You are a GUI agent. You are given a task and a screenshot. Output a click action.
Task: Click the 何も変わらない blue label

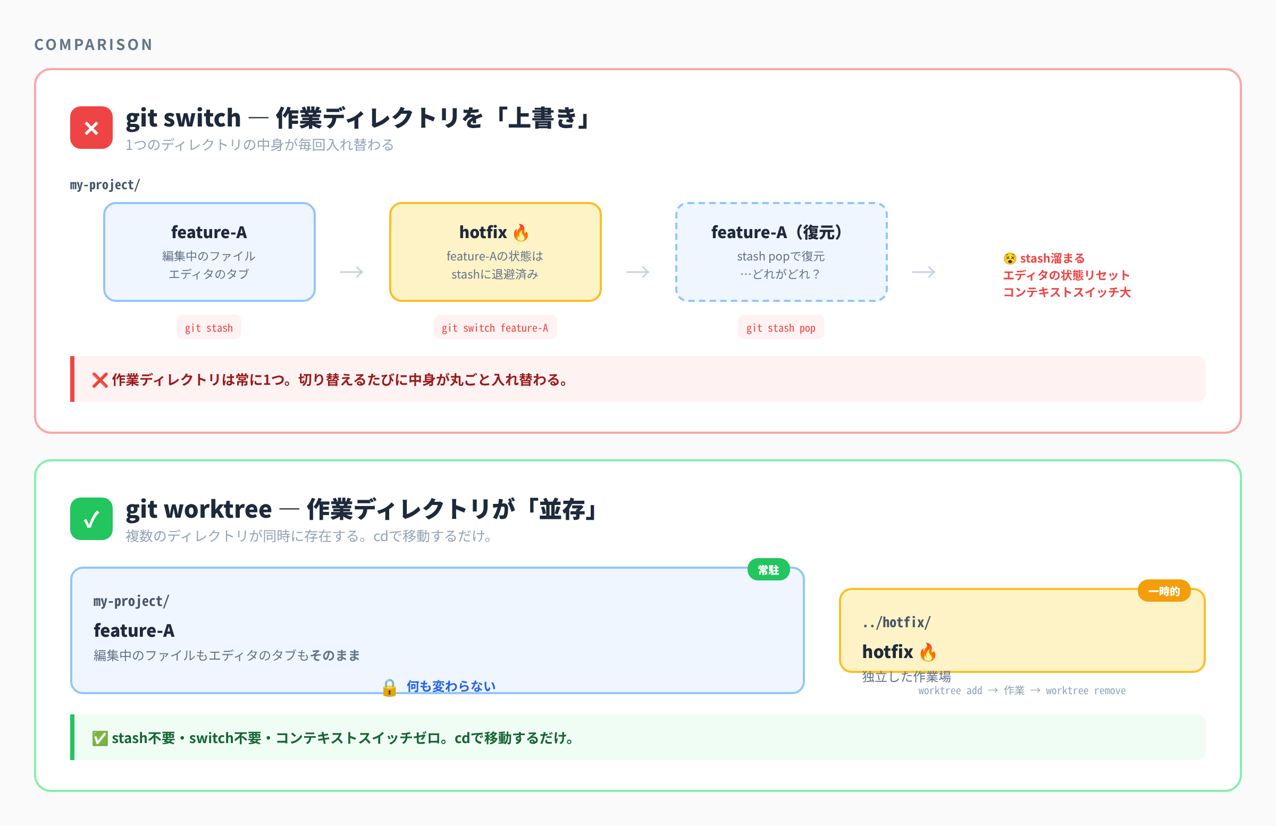[451, 686]
